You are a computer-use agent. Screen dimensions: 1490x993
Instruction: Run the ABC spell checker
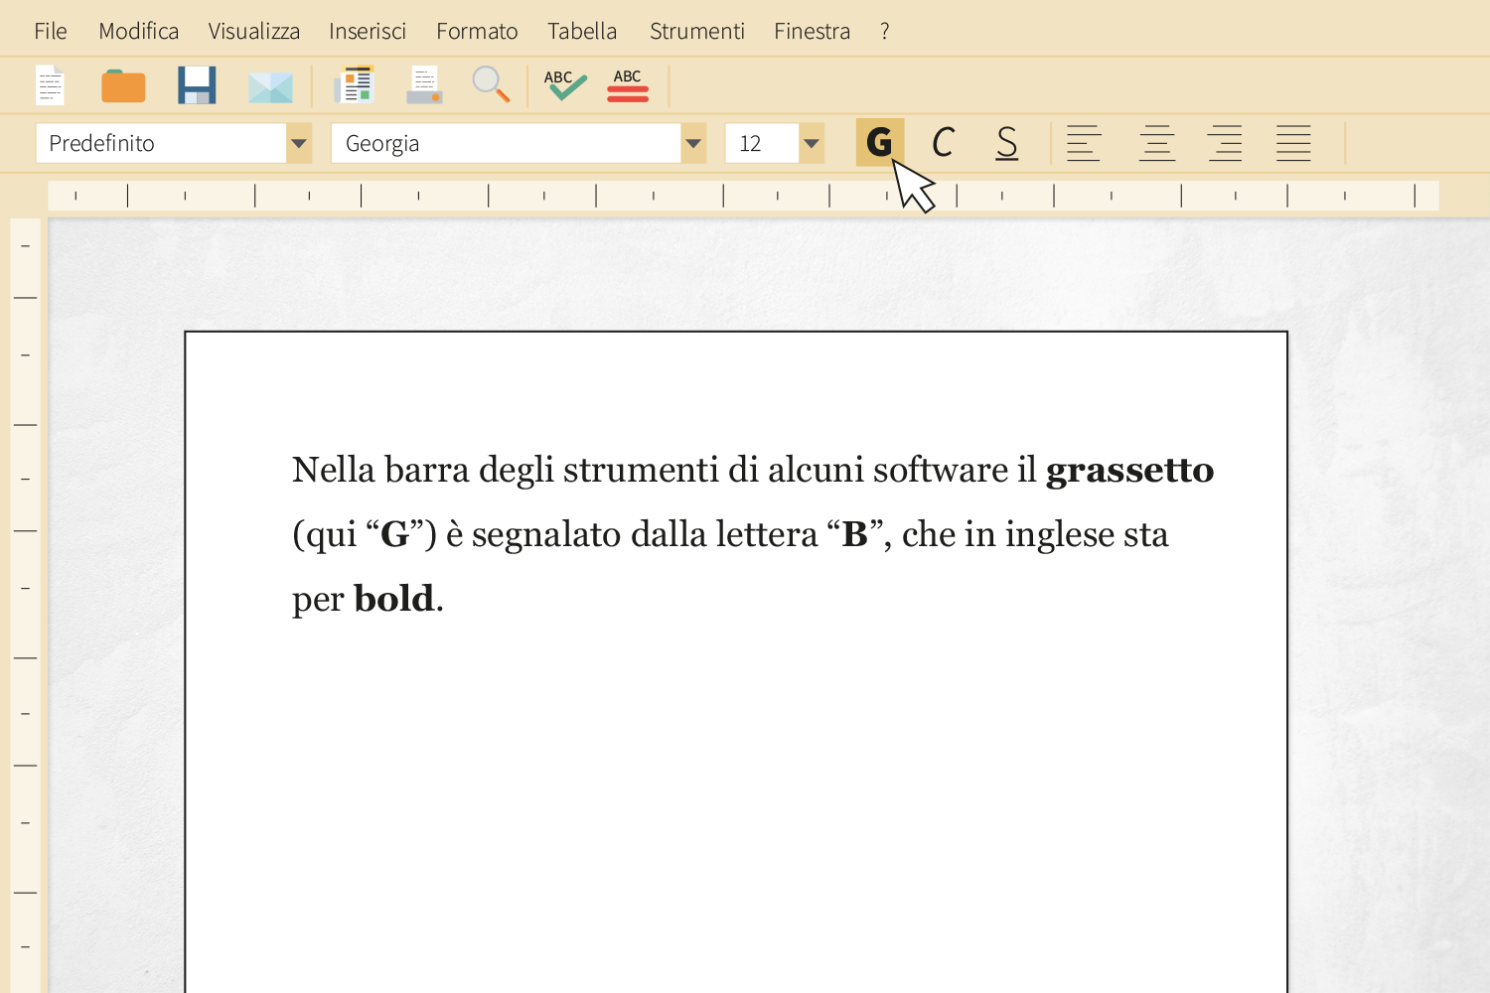click(x=562, y=86)
